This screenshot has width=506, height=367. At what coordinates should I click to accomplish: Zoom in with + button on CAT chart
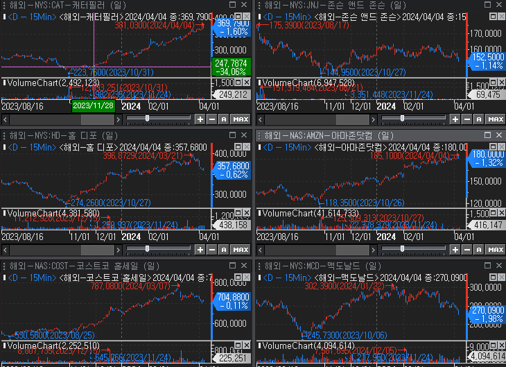tap(200, 119)
